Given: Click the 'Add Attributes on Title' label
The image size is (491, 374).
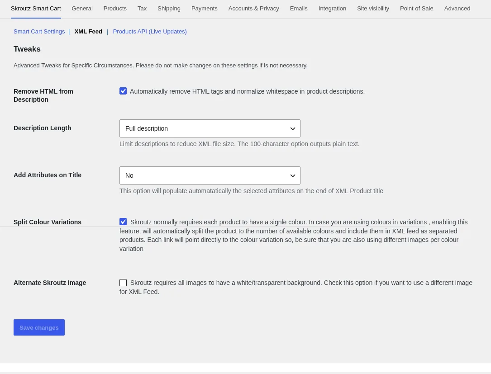Looking at the screenshot, I should point(47,175).
